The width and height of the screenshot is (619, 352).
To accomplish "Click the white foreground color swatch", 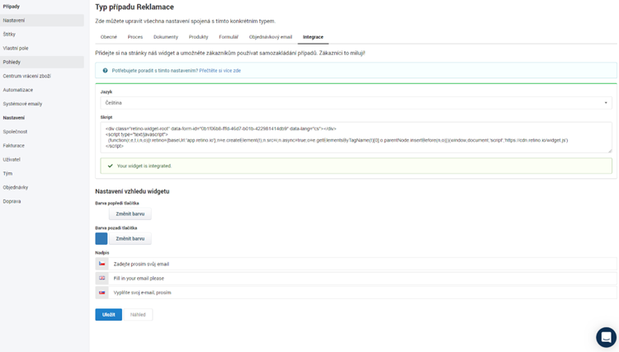I will coord(102,214).
